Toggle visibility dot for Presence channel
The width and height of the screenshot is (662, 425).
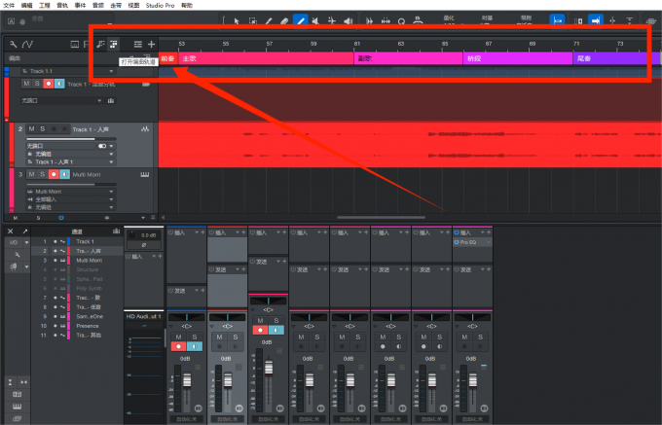(x=55, y=326)
